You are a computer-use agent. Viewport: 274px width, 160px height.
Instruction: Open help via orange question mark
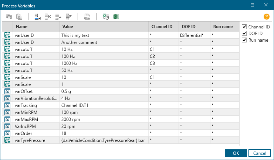click(x=266, y=17)
